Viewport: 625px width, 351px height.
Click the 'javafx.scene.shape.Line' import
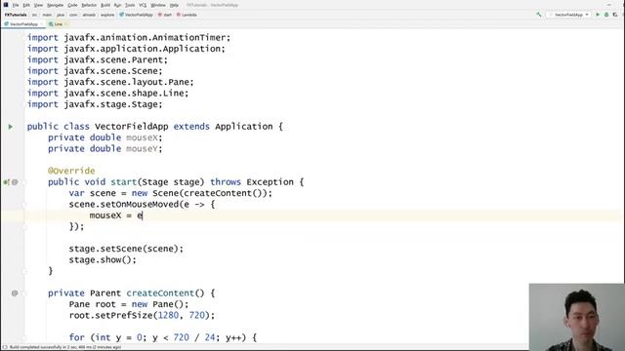(x=124, y=94)
